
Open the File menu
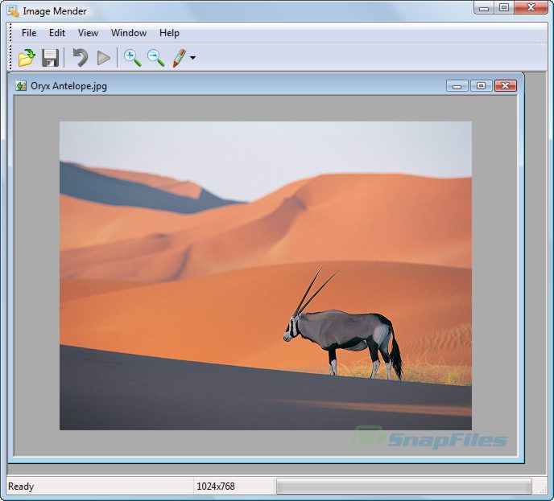tap(29, 33)
